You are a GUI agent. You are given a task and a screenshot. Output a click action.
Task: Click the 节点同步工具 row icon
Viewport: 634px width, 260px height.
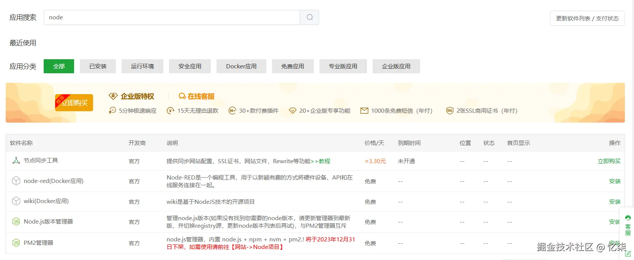click(16, 161)
